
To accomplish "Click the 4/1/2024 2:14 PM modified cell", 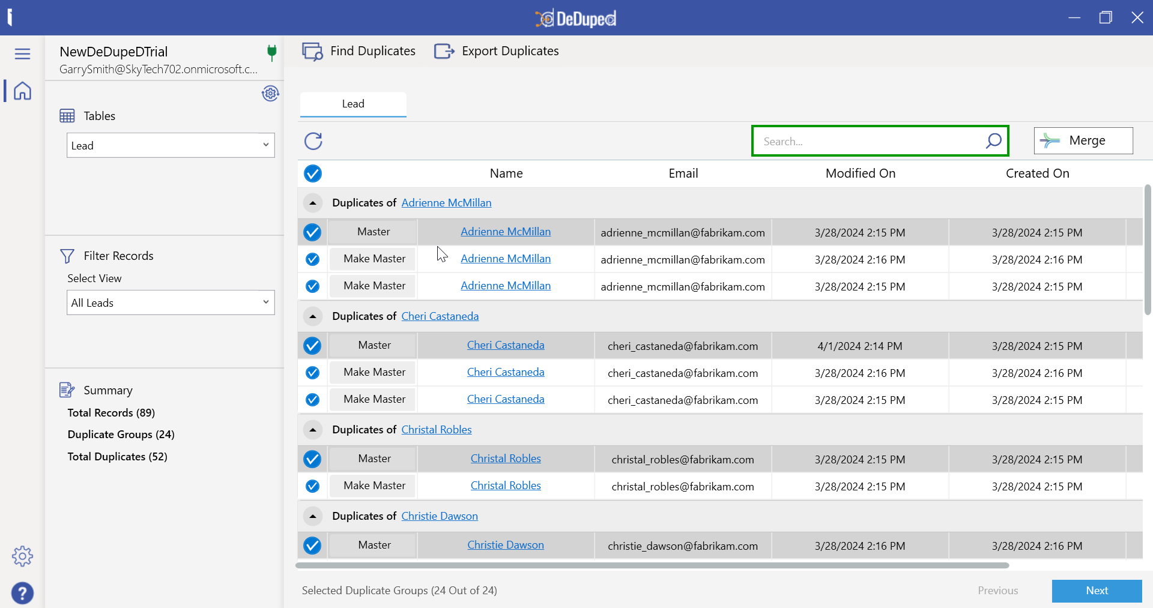I will click(x=860, y=346).
